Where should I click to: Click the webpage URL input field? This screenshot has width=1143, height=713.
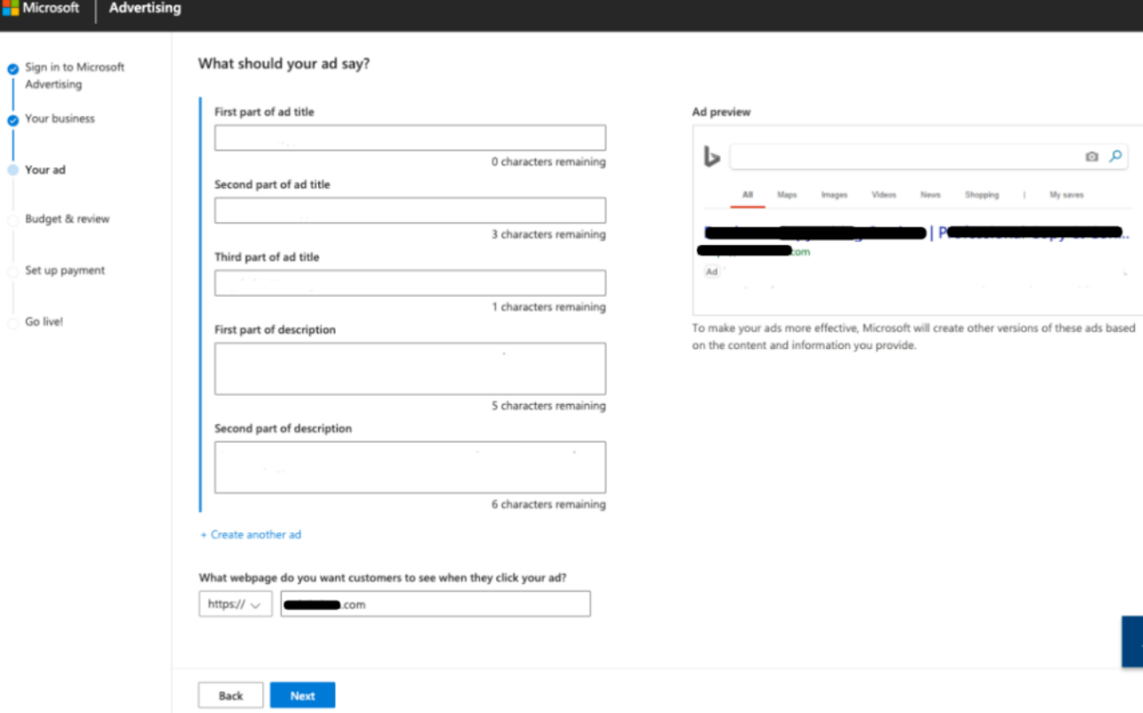[x=435, y=604]
